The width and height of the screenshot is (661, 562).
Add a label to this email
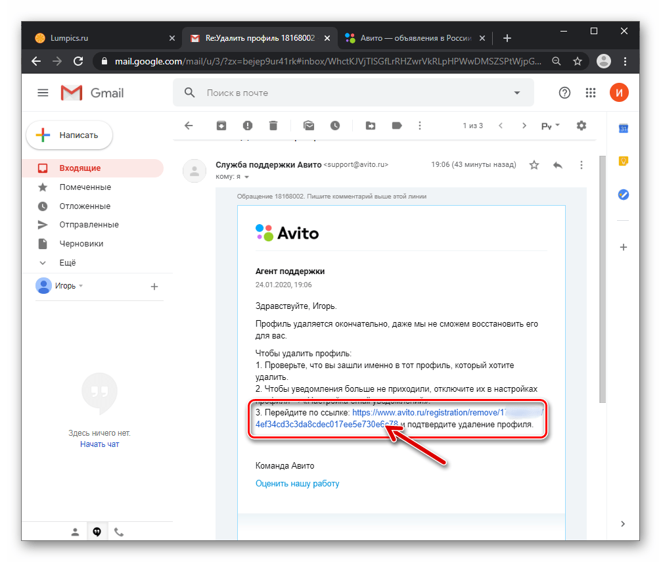(397, 126)
